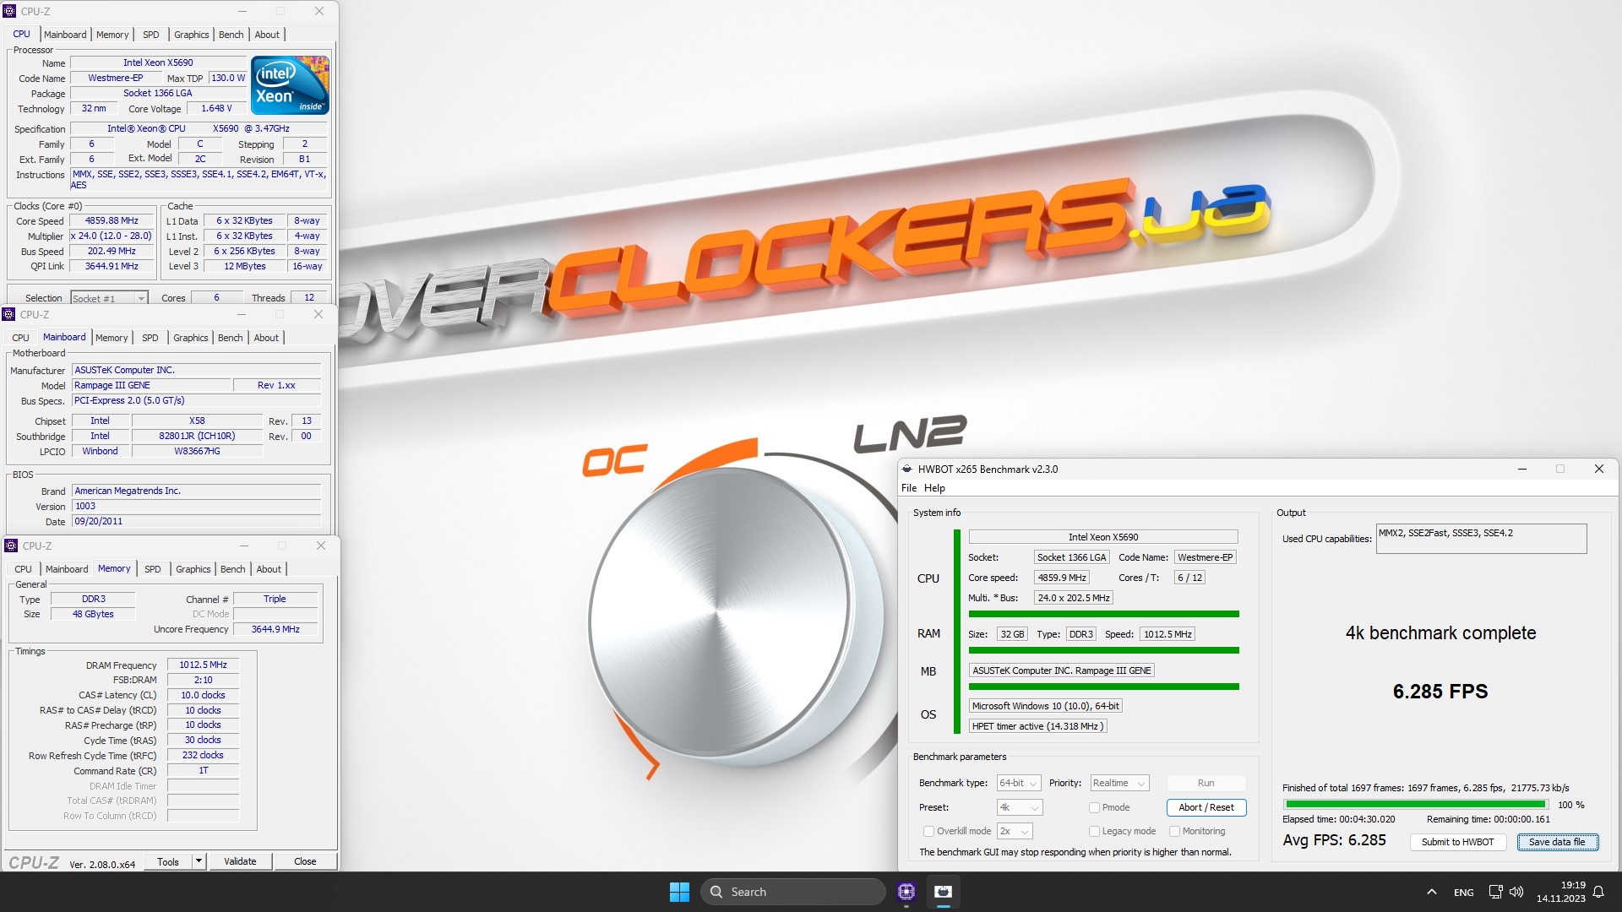Open Bench tab in top CPU-Z window

(x=231, y=35)
